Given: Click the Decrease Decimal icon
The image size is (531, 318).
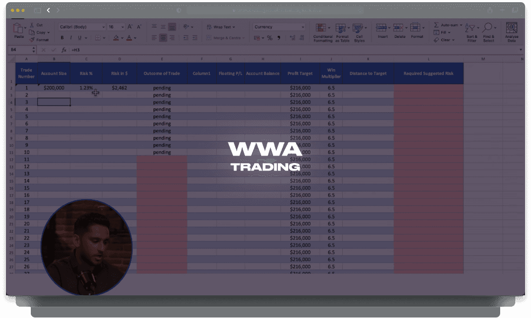Looking at the screenshot, I should click(302, 38).
